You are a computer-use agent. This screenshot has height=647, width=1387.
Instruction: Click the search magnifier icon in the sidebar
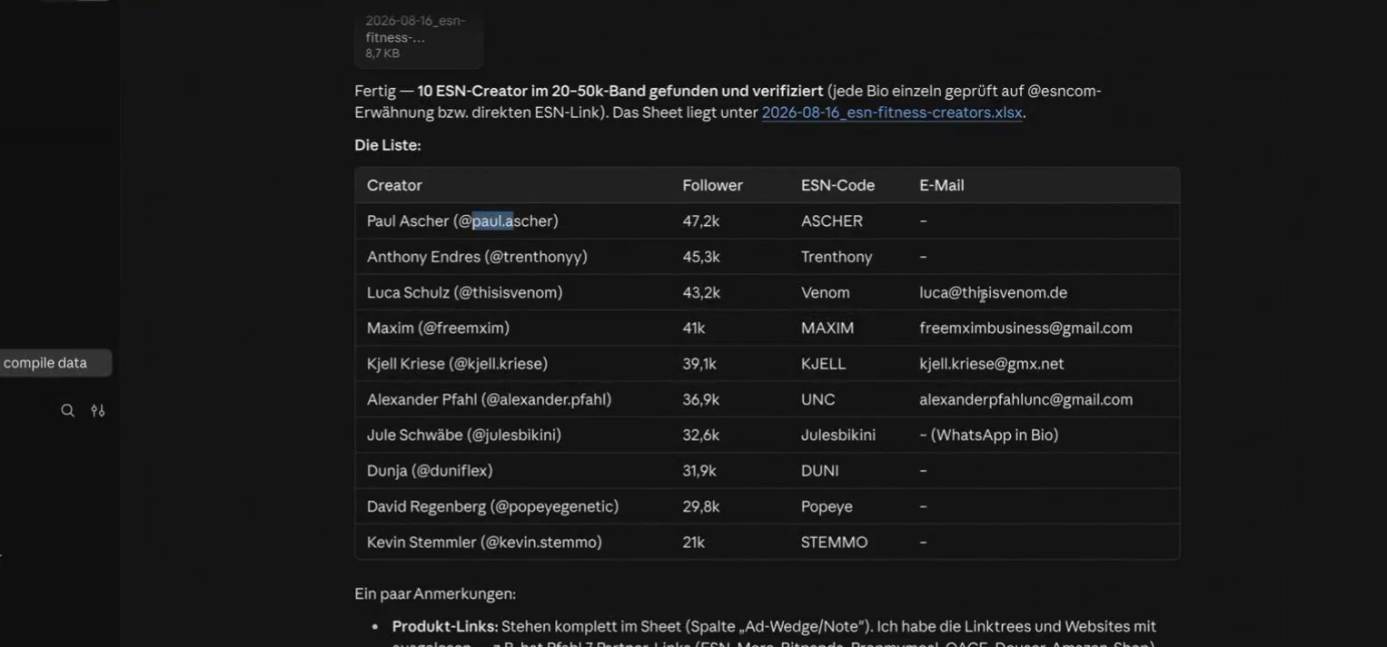[x=67, y=410]
